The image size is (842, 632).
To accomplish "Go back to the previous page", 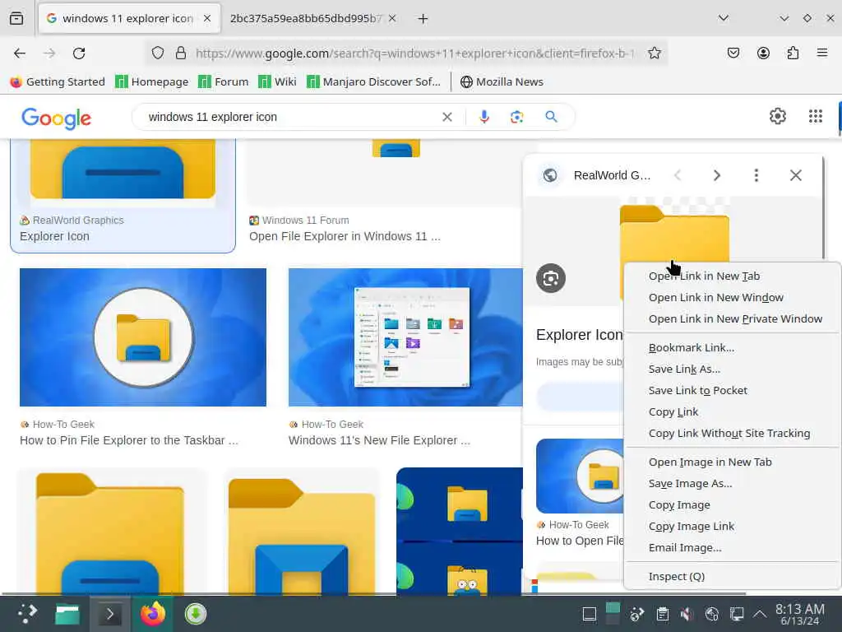I will click(x=20, y=53).
